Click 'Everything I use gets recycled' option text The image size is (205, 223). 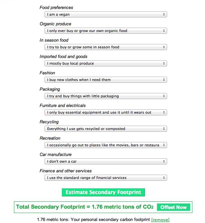coord(86,129)
